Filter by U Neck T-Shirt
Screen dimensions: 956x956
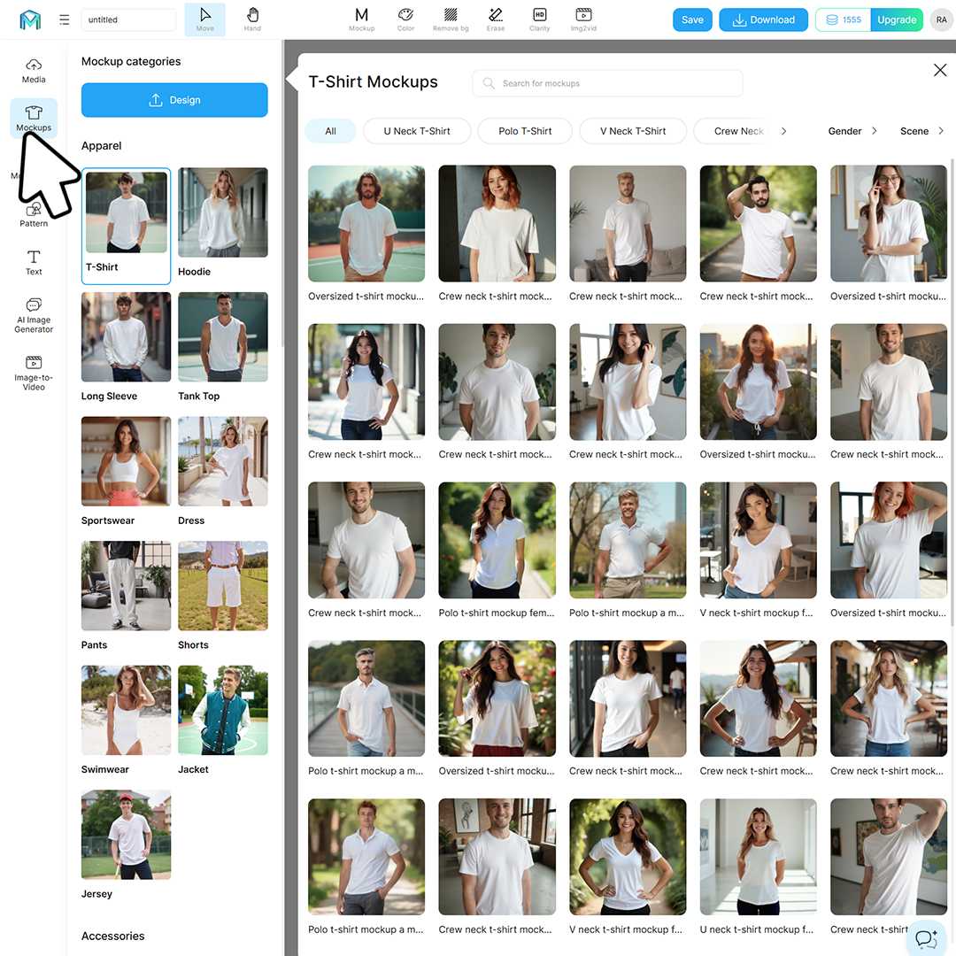(x=417, y=131)
